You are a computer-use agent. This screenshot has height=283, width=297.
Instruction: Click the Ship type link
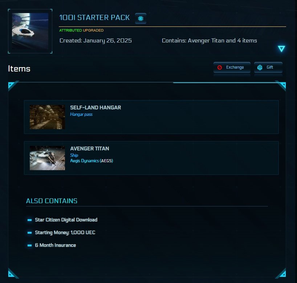74,155
